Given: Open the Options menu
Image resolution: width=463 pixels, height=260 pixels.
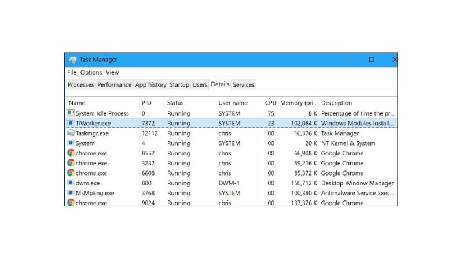Looking at the screenshot, I should [91, 72].
